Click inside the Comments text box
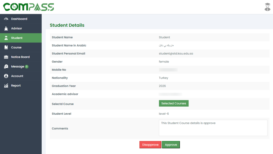The width and height of the screenshot is (273, 154). [x=213, y=128]
